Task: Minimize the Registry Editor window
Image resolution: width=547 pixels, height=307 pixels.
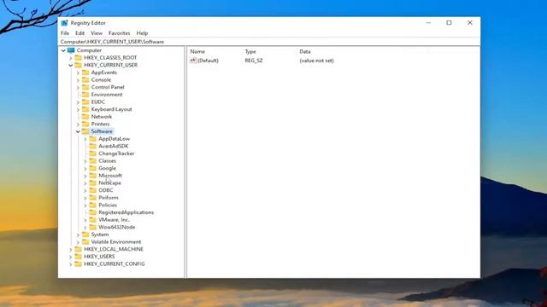Action: (x=428, y=23)
